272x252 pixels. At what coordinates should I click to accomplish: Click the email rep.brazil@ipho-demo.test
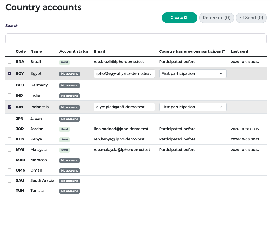119,62
